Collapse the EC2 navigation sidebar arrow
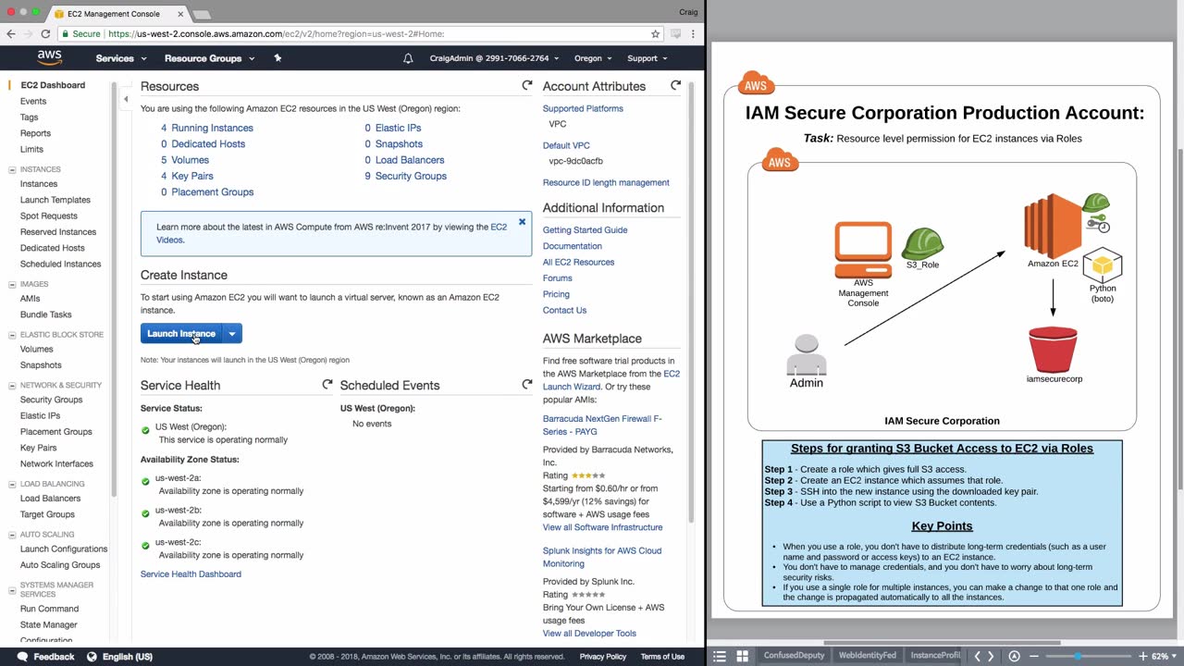 [126, 99]
